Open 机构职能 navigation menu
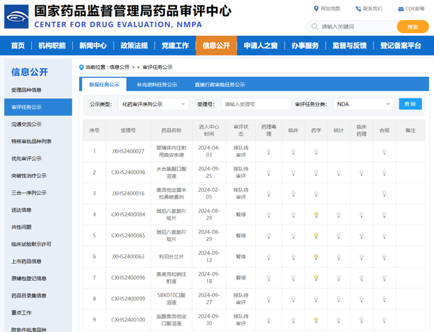 click(x=52, y=46)
